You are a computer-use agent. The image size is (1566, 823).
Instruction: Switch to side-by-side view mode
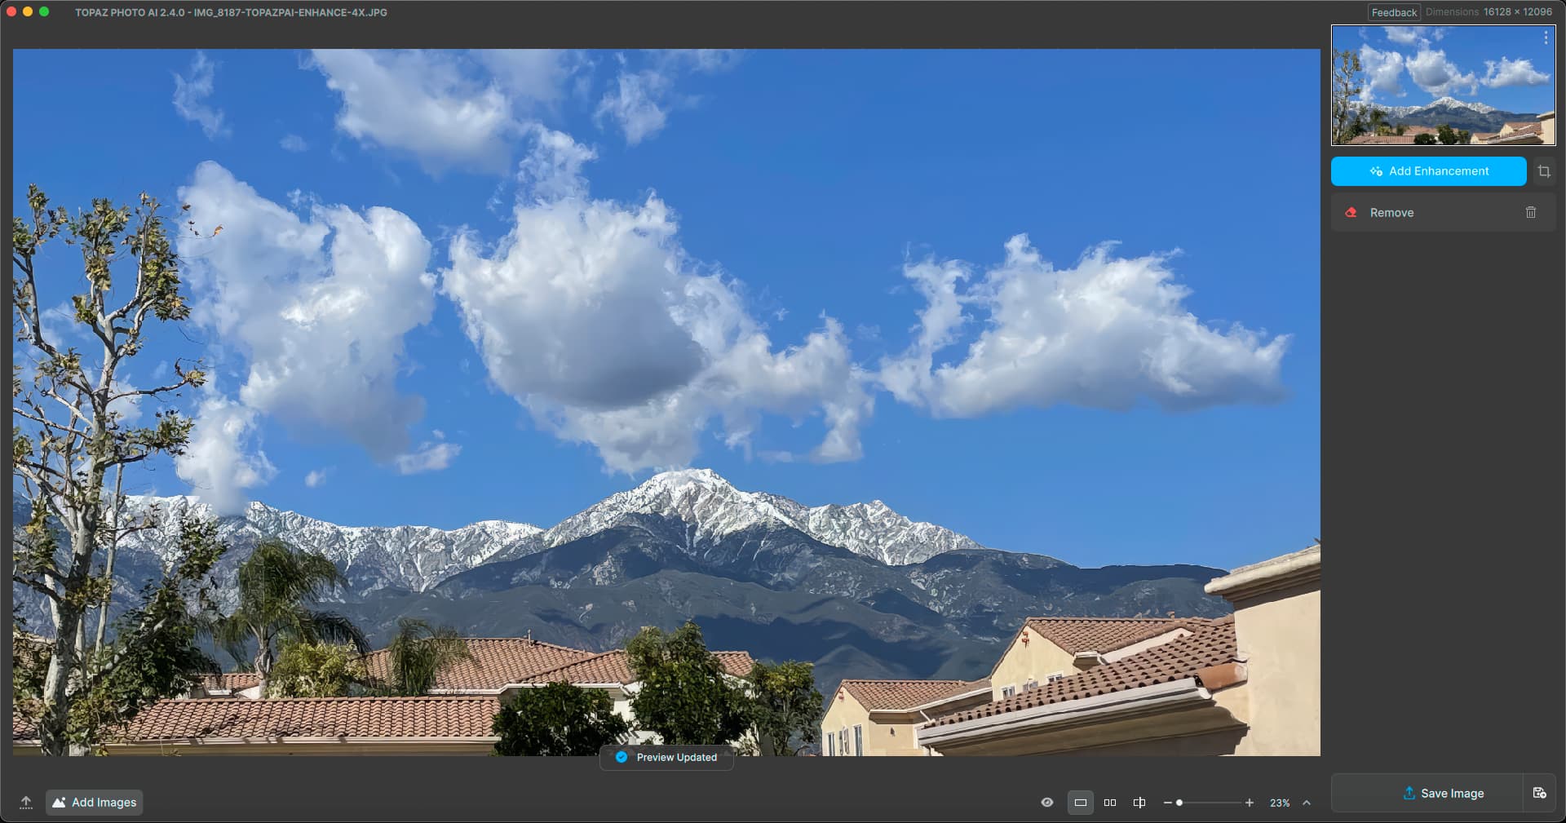click(1109, 803)
